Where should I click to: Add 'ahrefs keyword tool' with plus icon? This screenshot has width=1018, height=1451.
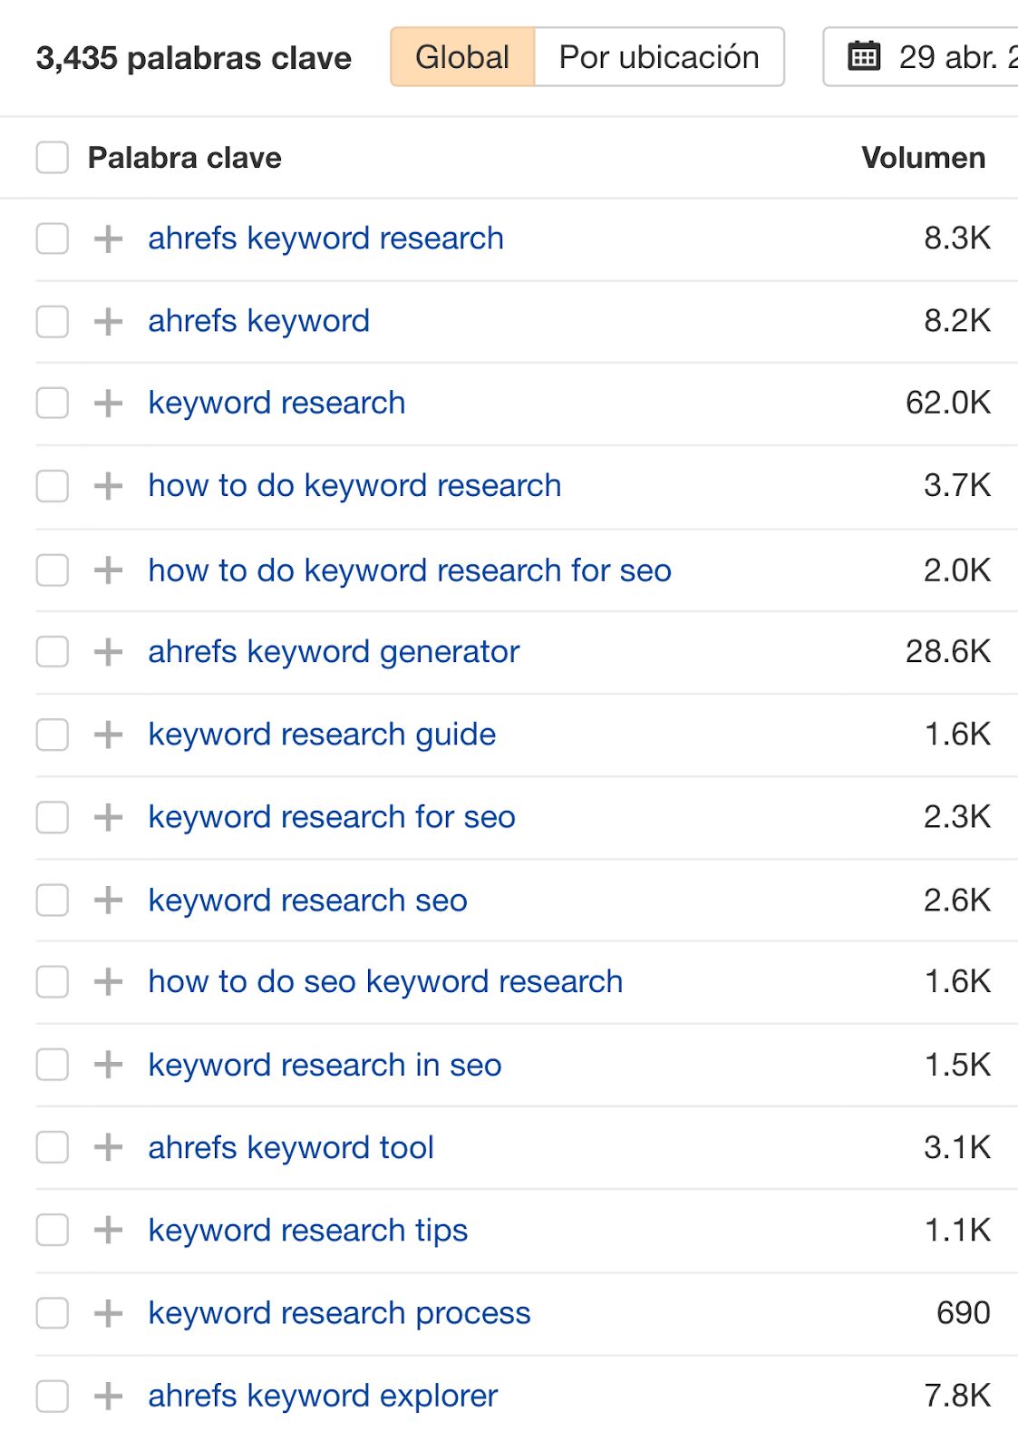[x=108, y=1147]
